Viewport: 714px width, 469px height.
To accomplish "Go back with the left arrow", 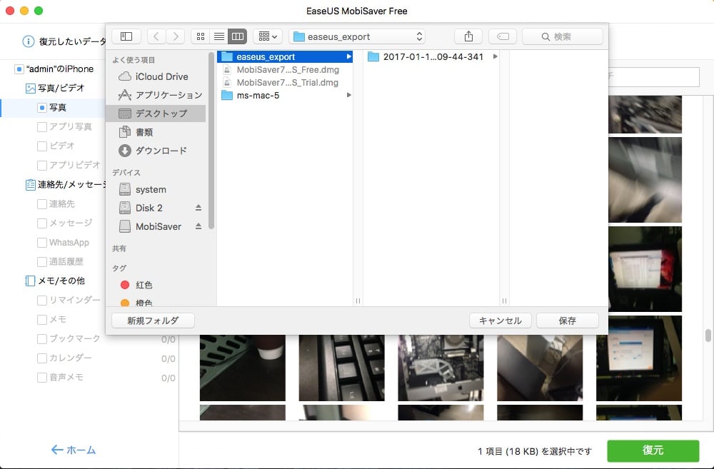I will [156, 36].
